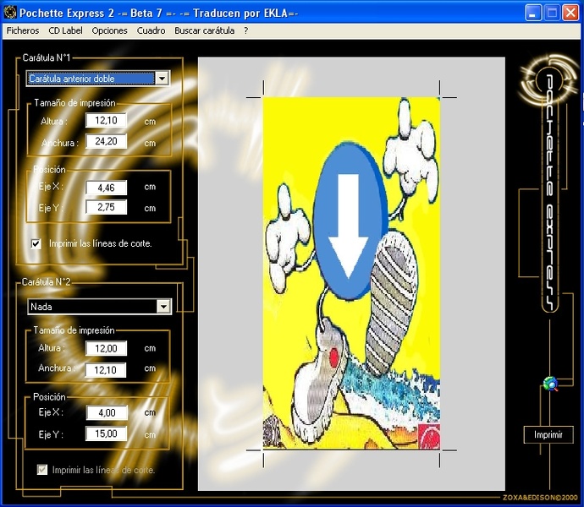Open the CD Label menu
The width and height of the screenshot is (584, 507).
65,30
